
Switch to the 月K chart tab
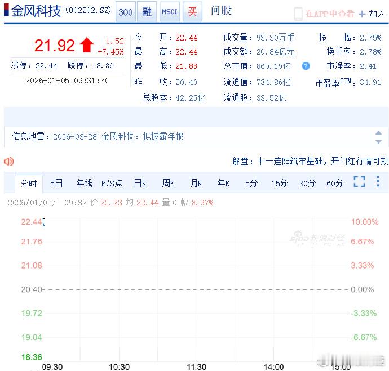coord(196,184)
